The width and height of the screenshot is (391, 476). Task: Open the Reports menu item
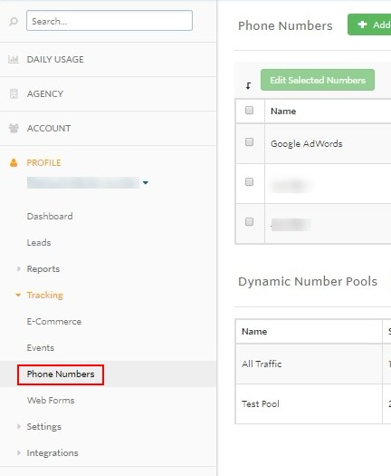[43, 269]
